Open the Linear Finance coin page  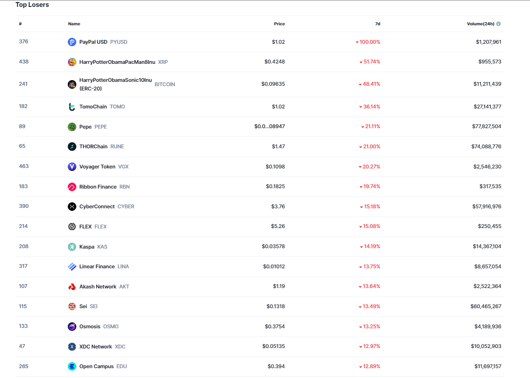pos(97,267)
